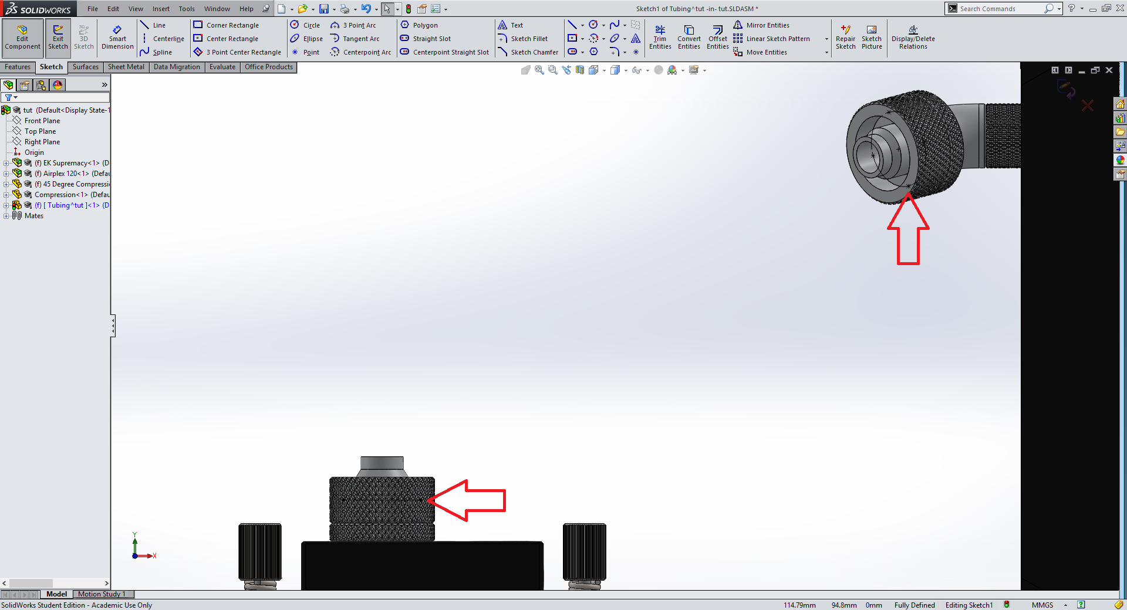
Task: Expand Compression<1> component node
Action: 6,195
